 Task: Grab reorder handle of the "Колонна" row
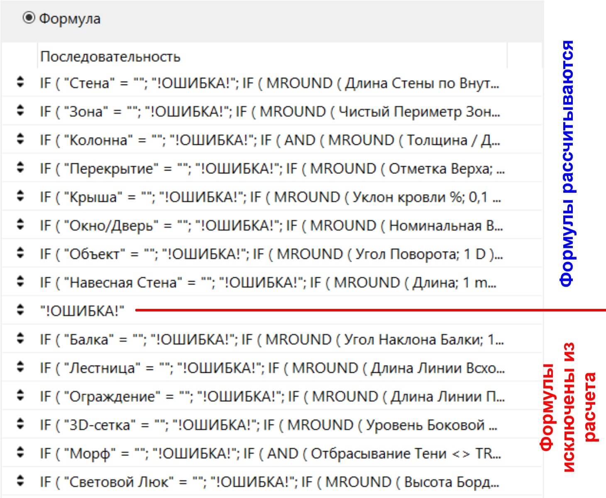(x=20, y=139)
